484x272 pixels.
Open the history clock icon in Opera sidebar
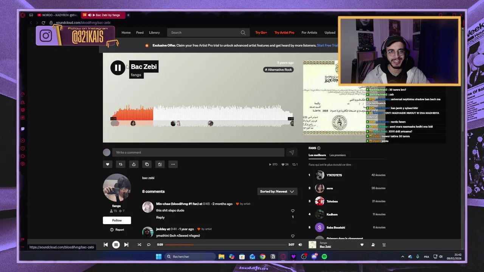point(23,148)
